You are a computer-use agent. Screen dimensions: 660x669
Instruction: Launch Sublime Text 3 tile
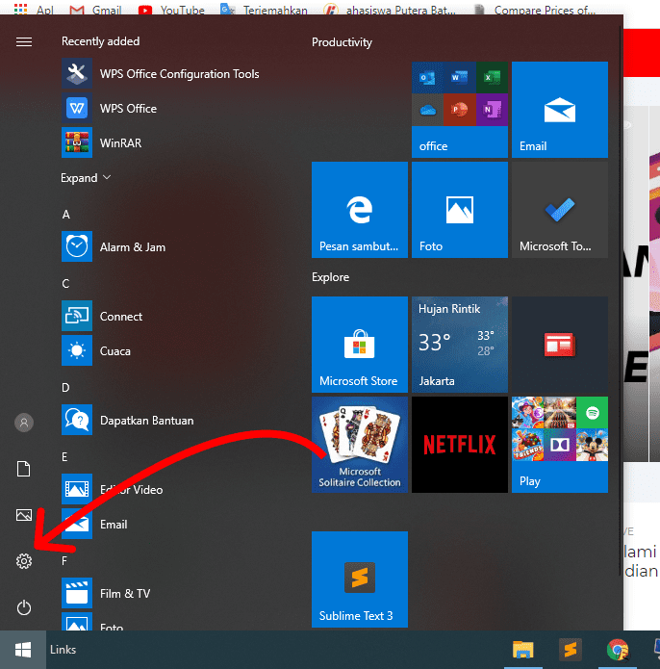360,579
